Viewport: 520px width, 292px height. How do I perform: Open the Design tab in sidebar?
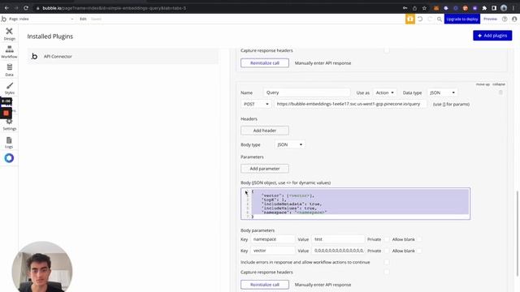click(x=9, y=34)
